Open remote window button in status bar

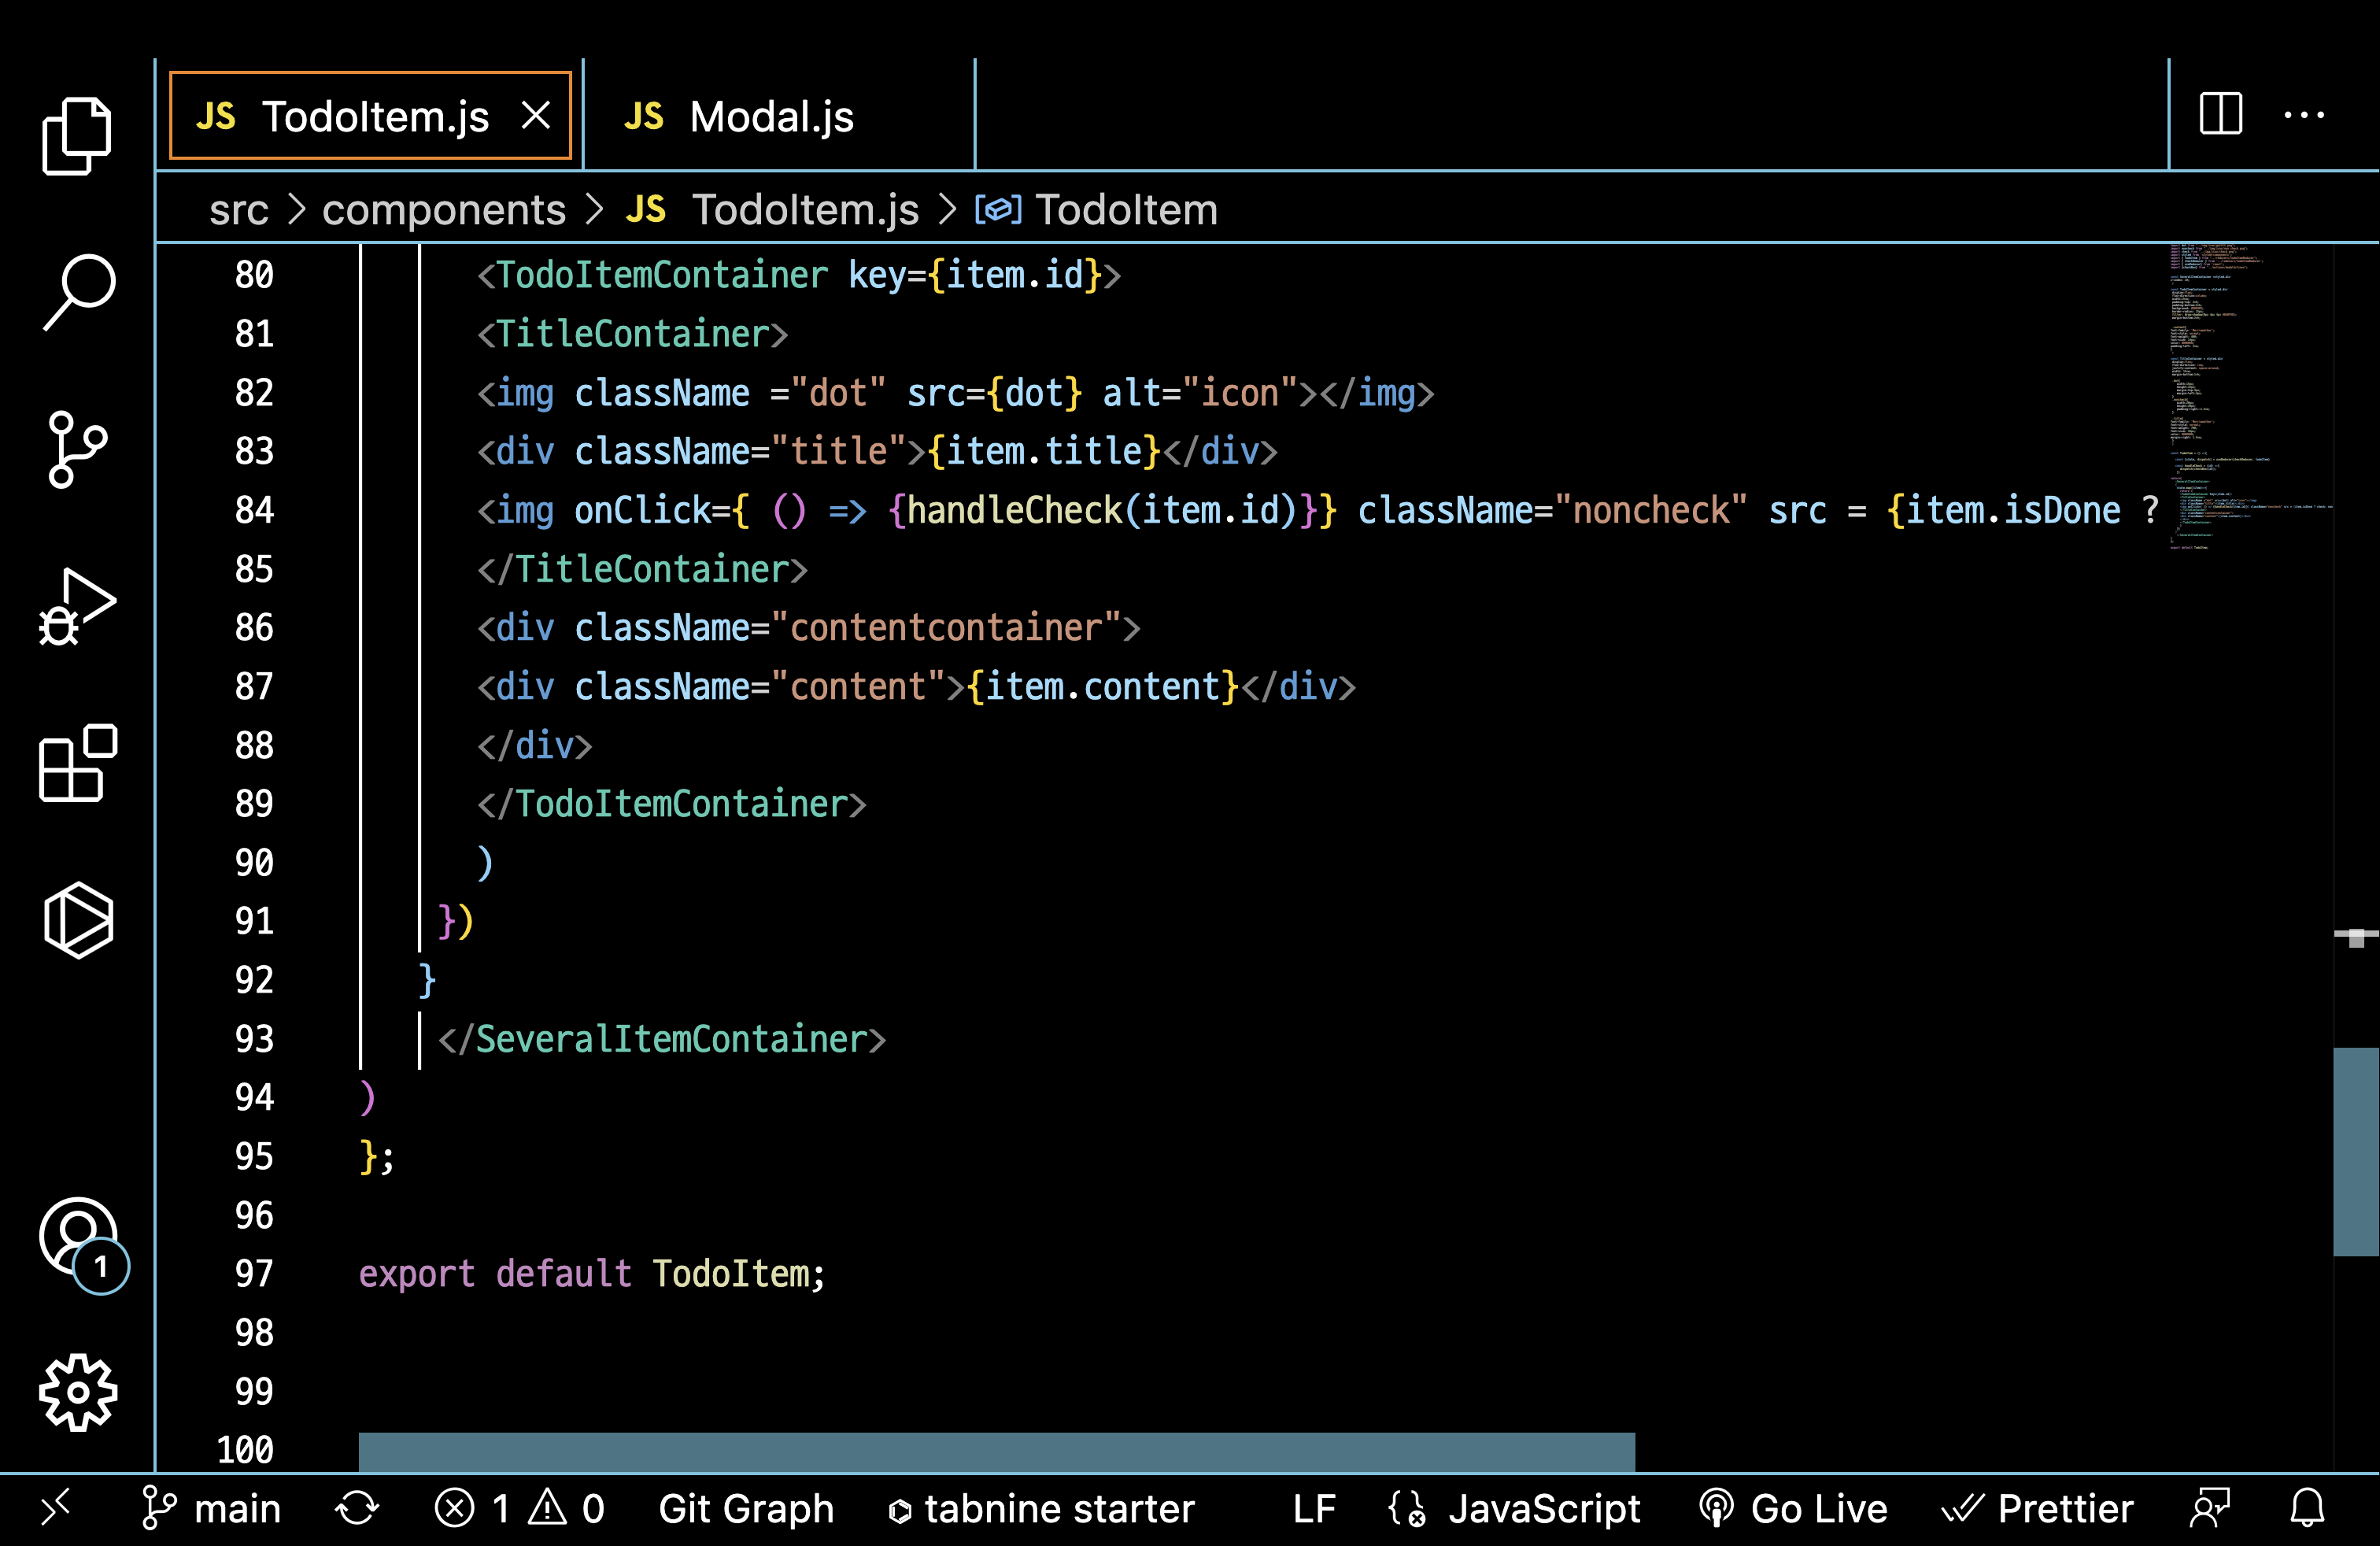point(56,1508)
